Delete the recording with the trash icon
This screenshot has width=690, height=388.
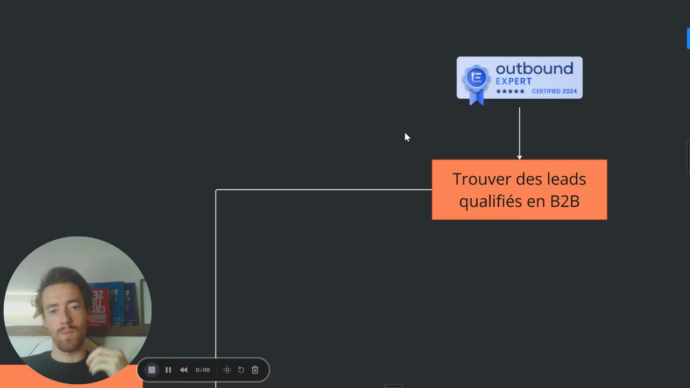[x=256, y=370]
